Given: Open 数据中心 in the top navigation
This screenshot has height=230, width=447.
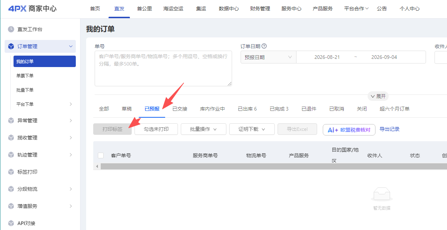Looking at the screenshot, I should [x=229, y=9].
